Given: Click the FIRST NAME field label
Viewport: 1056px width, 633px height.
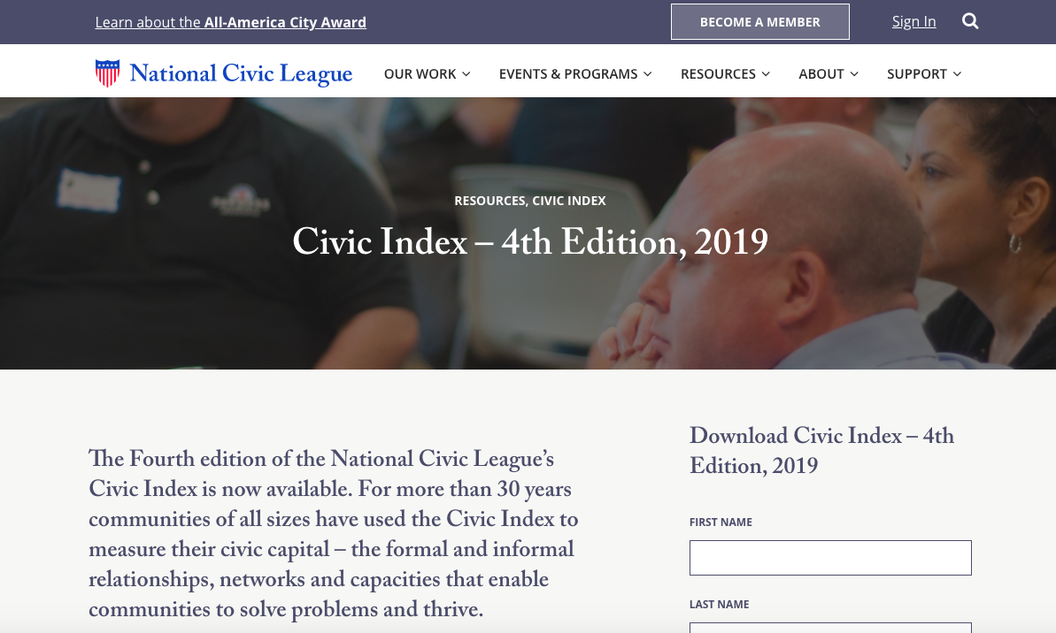Looking at the screenshot, I should pos(721,522).
